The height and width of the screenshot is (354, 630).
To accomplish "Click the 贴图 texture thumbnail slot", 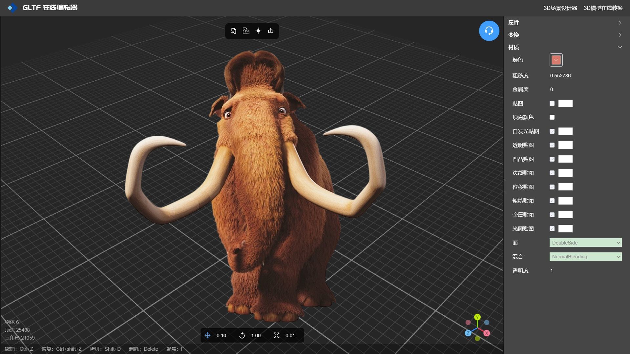I will click(x=565, y=103).
